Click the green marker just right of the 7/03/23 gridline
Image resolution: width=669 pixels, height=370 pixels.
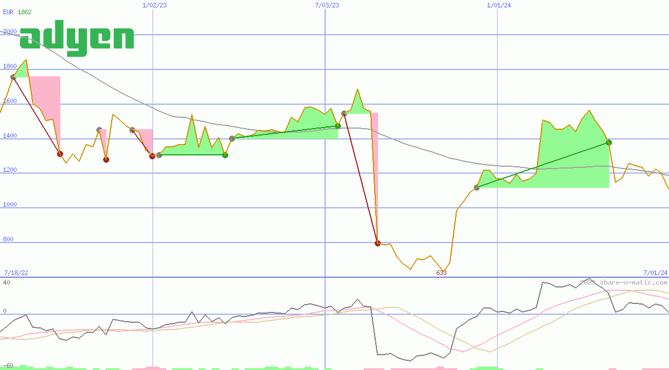338,126
